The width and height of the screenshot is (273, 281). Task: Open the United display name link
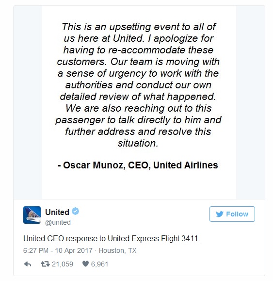pos(57,212)
